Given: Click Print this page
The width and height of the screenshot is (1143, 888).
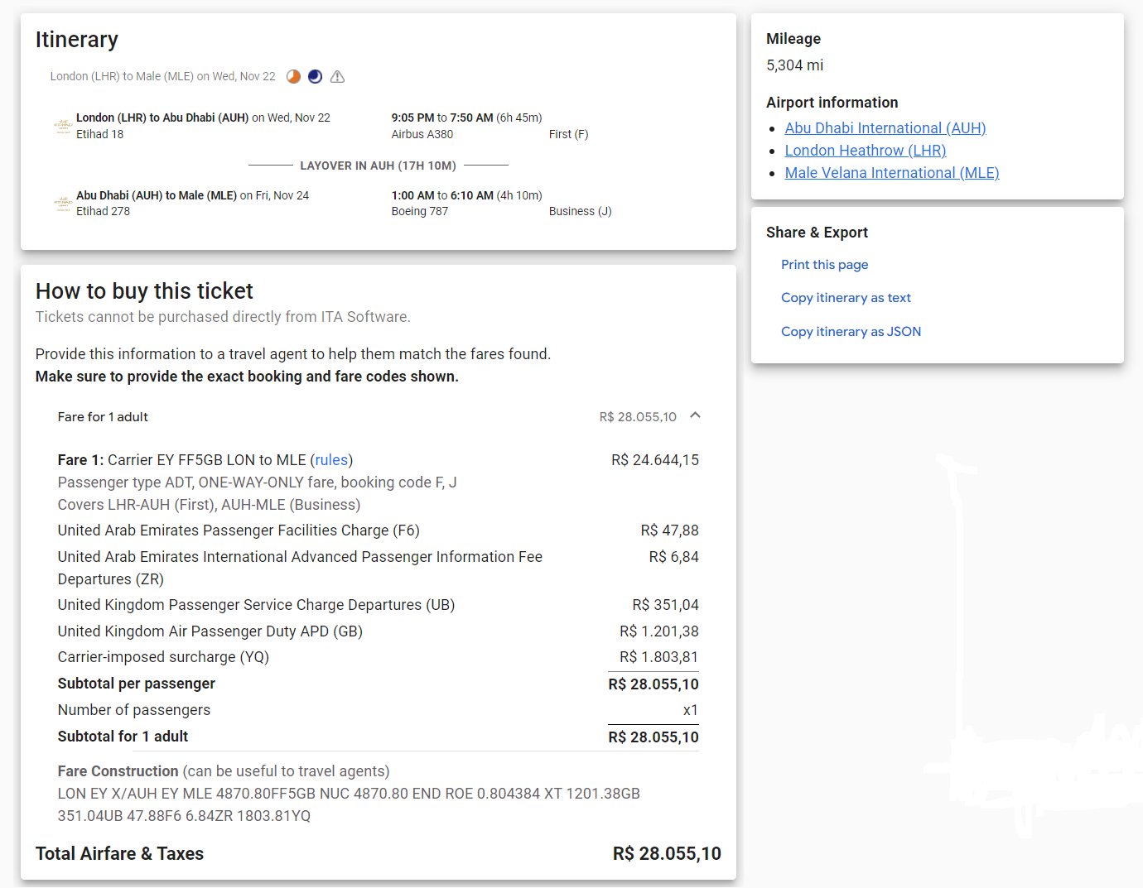Looking at the screenshot, I should tap(825, 265).
